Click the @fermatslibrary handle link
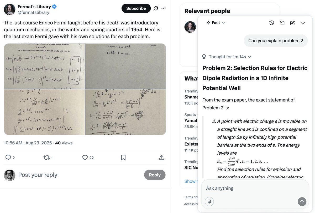 point(33,12)
